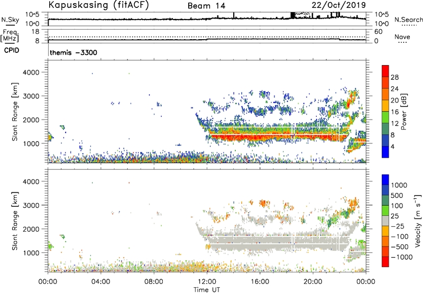
Task: Click the 'Velocity [m s-1]' colorbar label
Action: [418, 221]
